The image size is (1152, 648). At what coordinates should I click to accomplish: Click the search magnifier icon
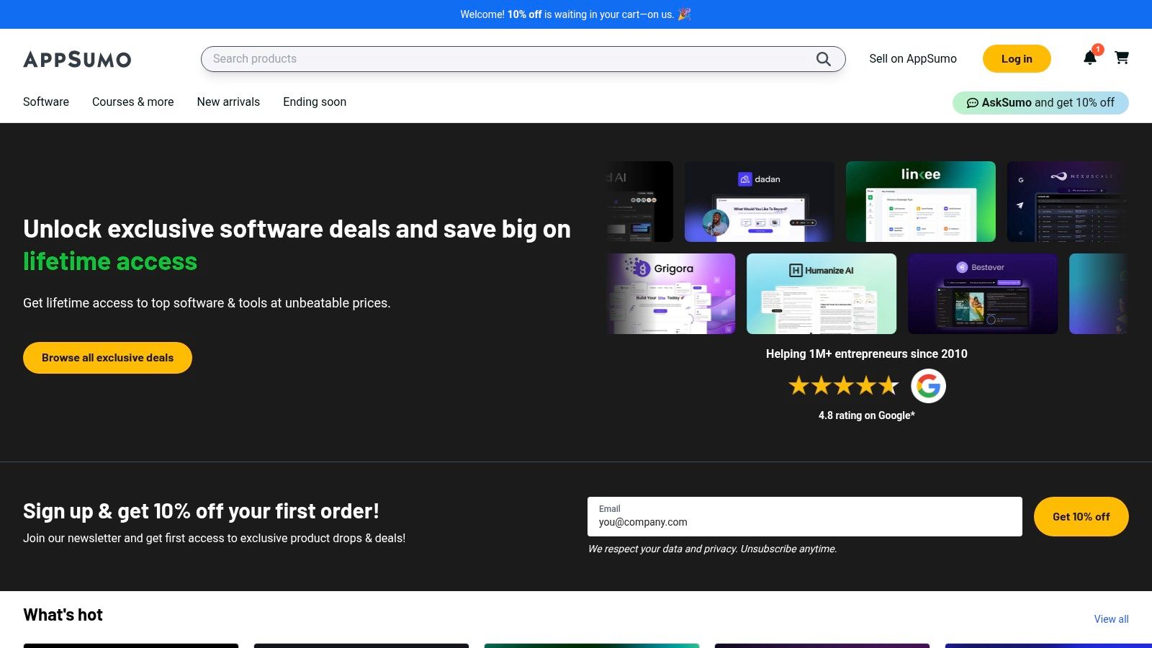[823, 59]
